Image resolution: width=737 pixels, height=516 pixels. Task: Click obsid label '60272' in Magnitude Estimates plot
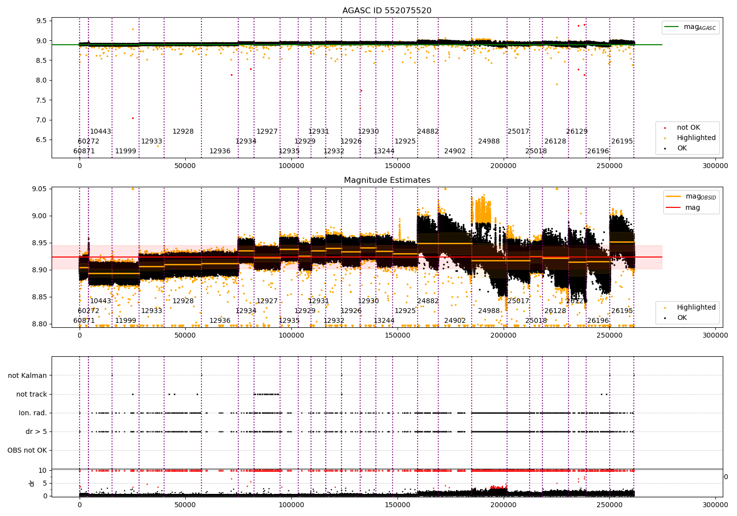88,311
